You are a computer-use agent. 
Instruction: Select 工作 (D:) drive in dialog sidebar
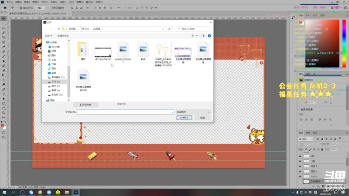pos(55,82)
